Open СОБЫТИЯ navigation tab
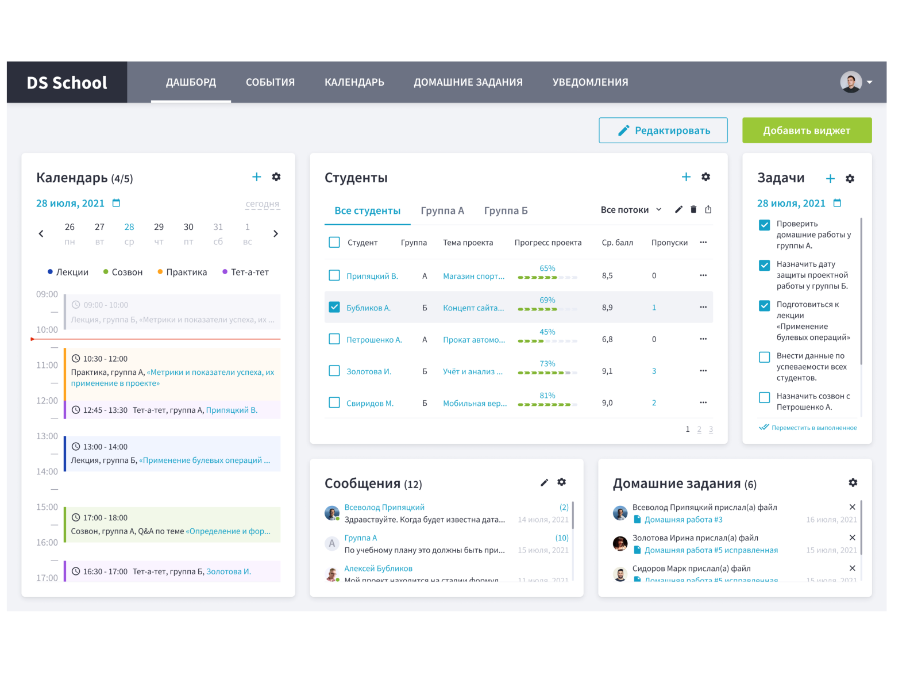Viewport: 910px width, 683px height. pos(271,82)
